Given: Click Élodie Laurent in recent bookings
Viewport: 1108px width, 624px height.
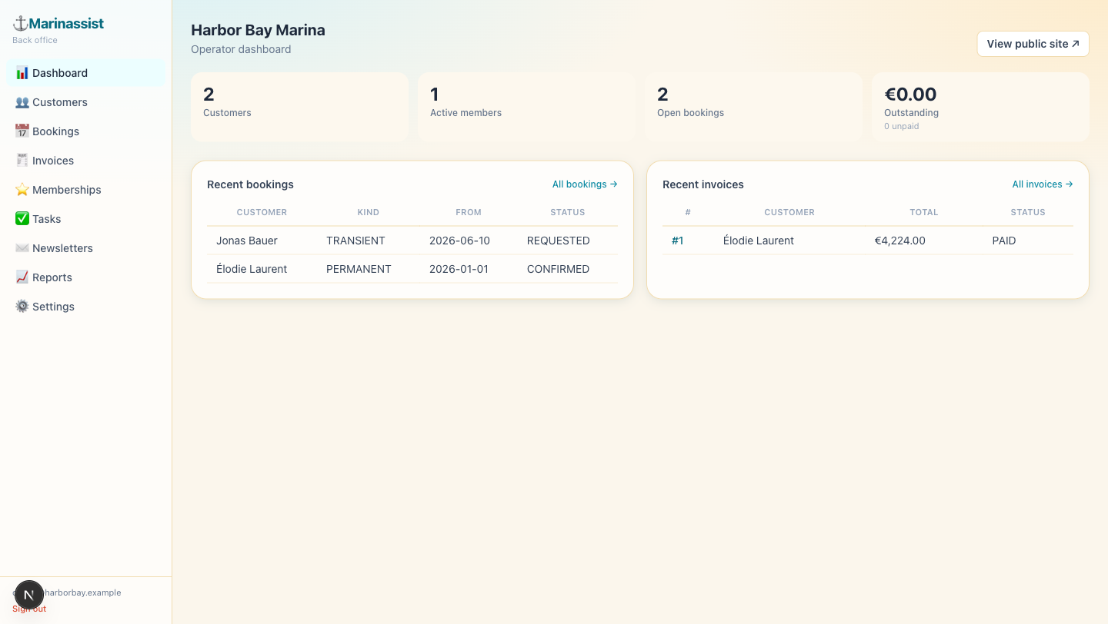Looking at the screenshot, I should point(252,269).
